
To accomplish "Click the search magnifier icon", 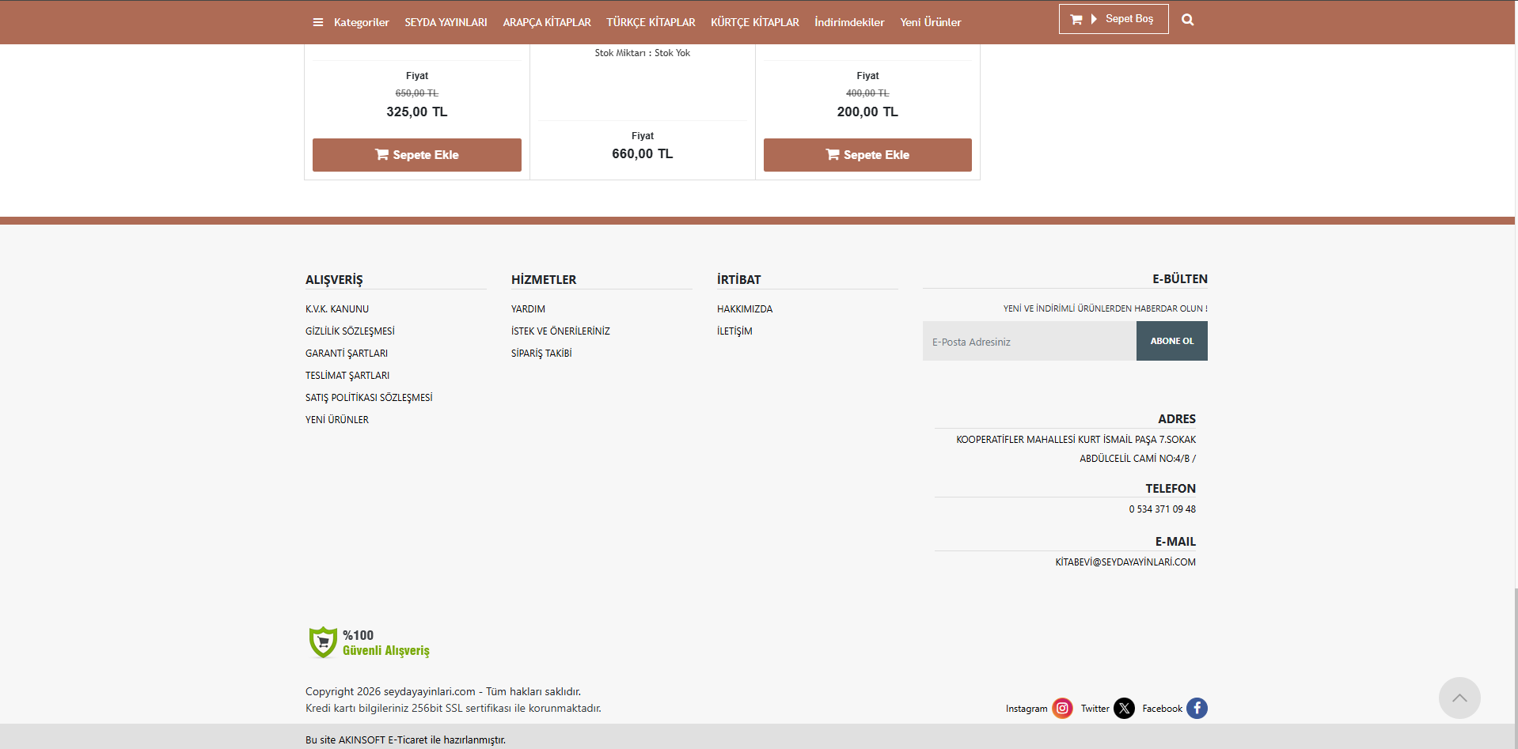I will (x=1187, y=20).
